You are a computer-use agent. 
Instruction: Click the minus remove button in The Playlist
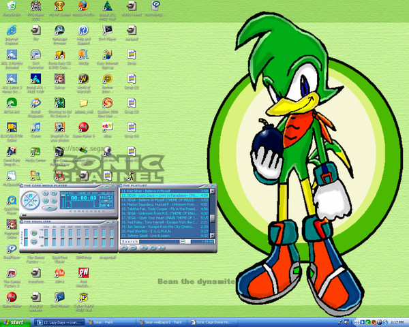133,248
